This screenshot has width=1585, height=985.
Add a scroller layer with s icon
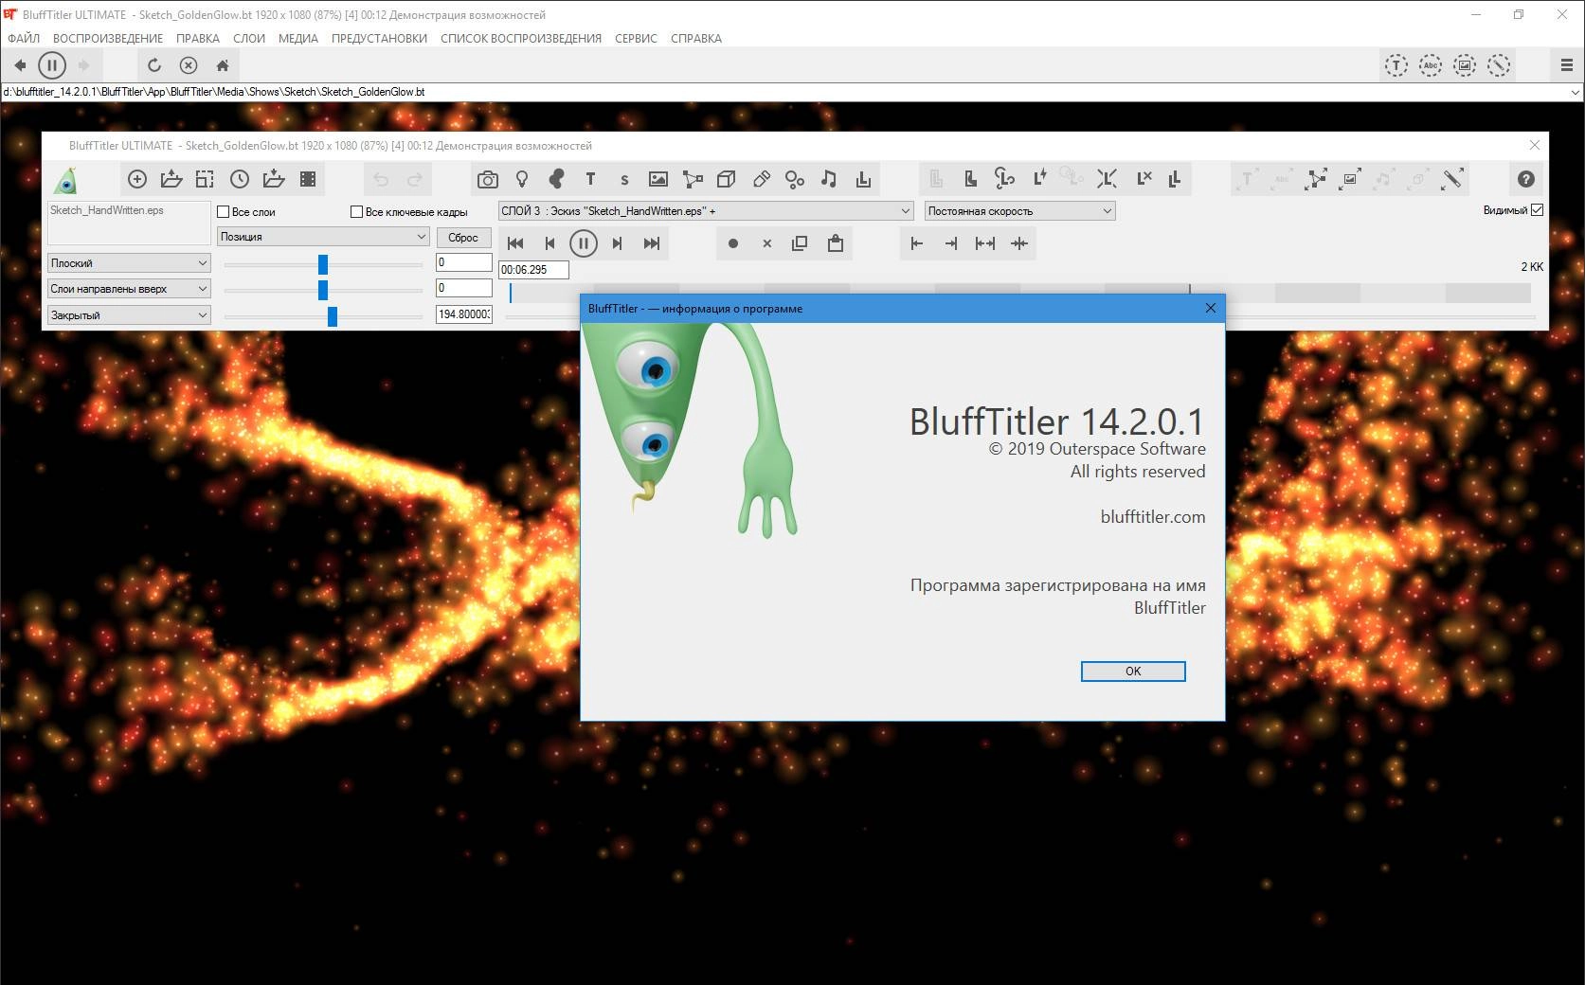click(624, 179)
